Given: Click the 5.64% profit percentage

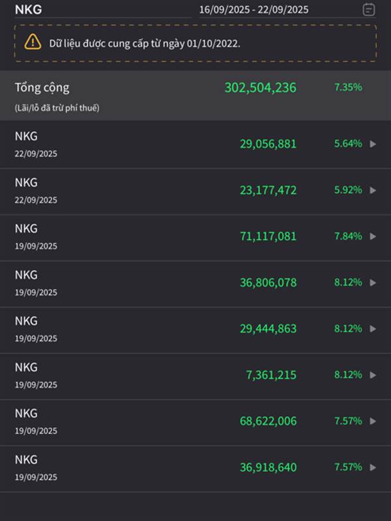Looking at the screenshot, I should [x=348, y=144].
